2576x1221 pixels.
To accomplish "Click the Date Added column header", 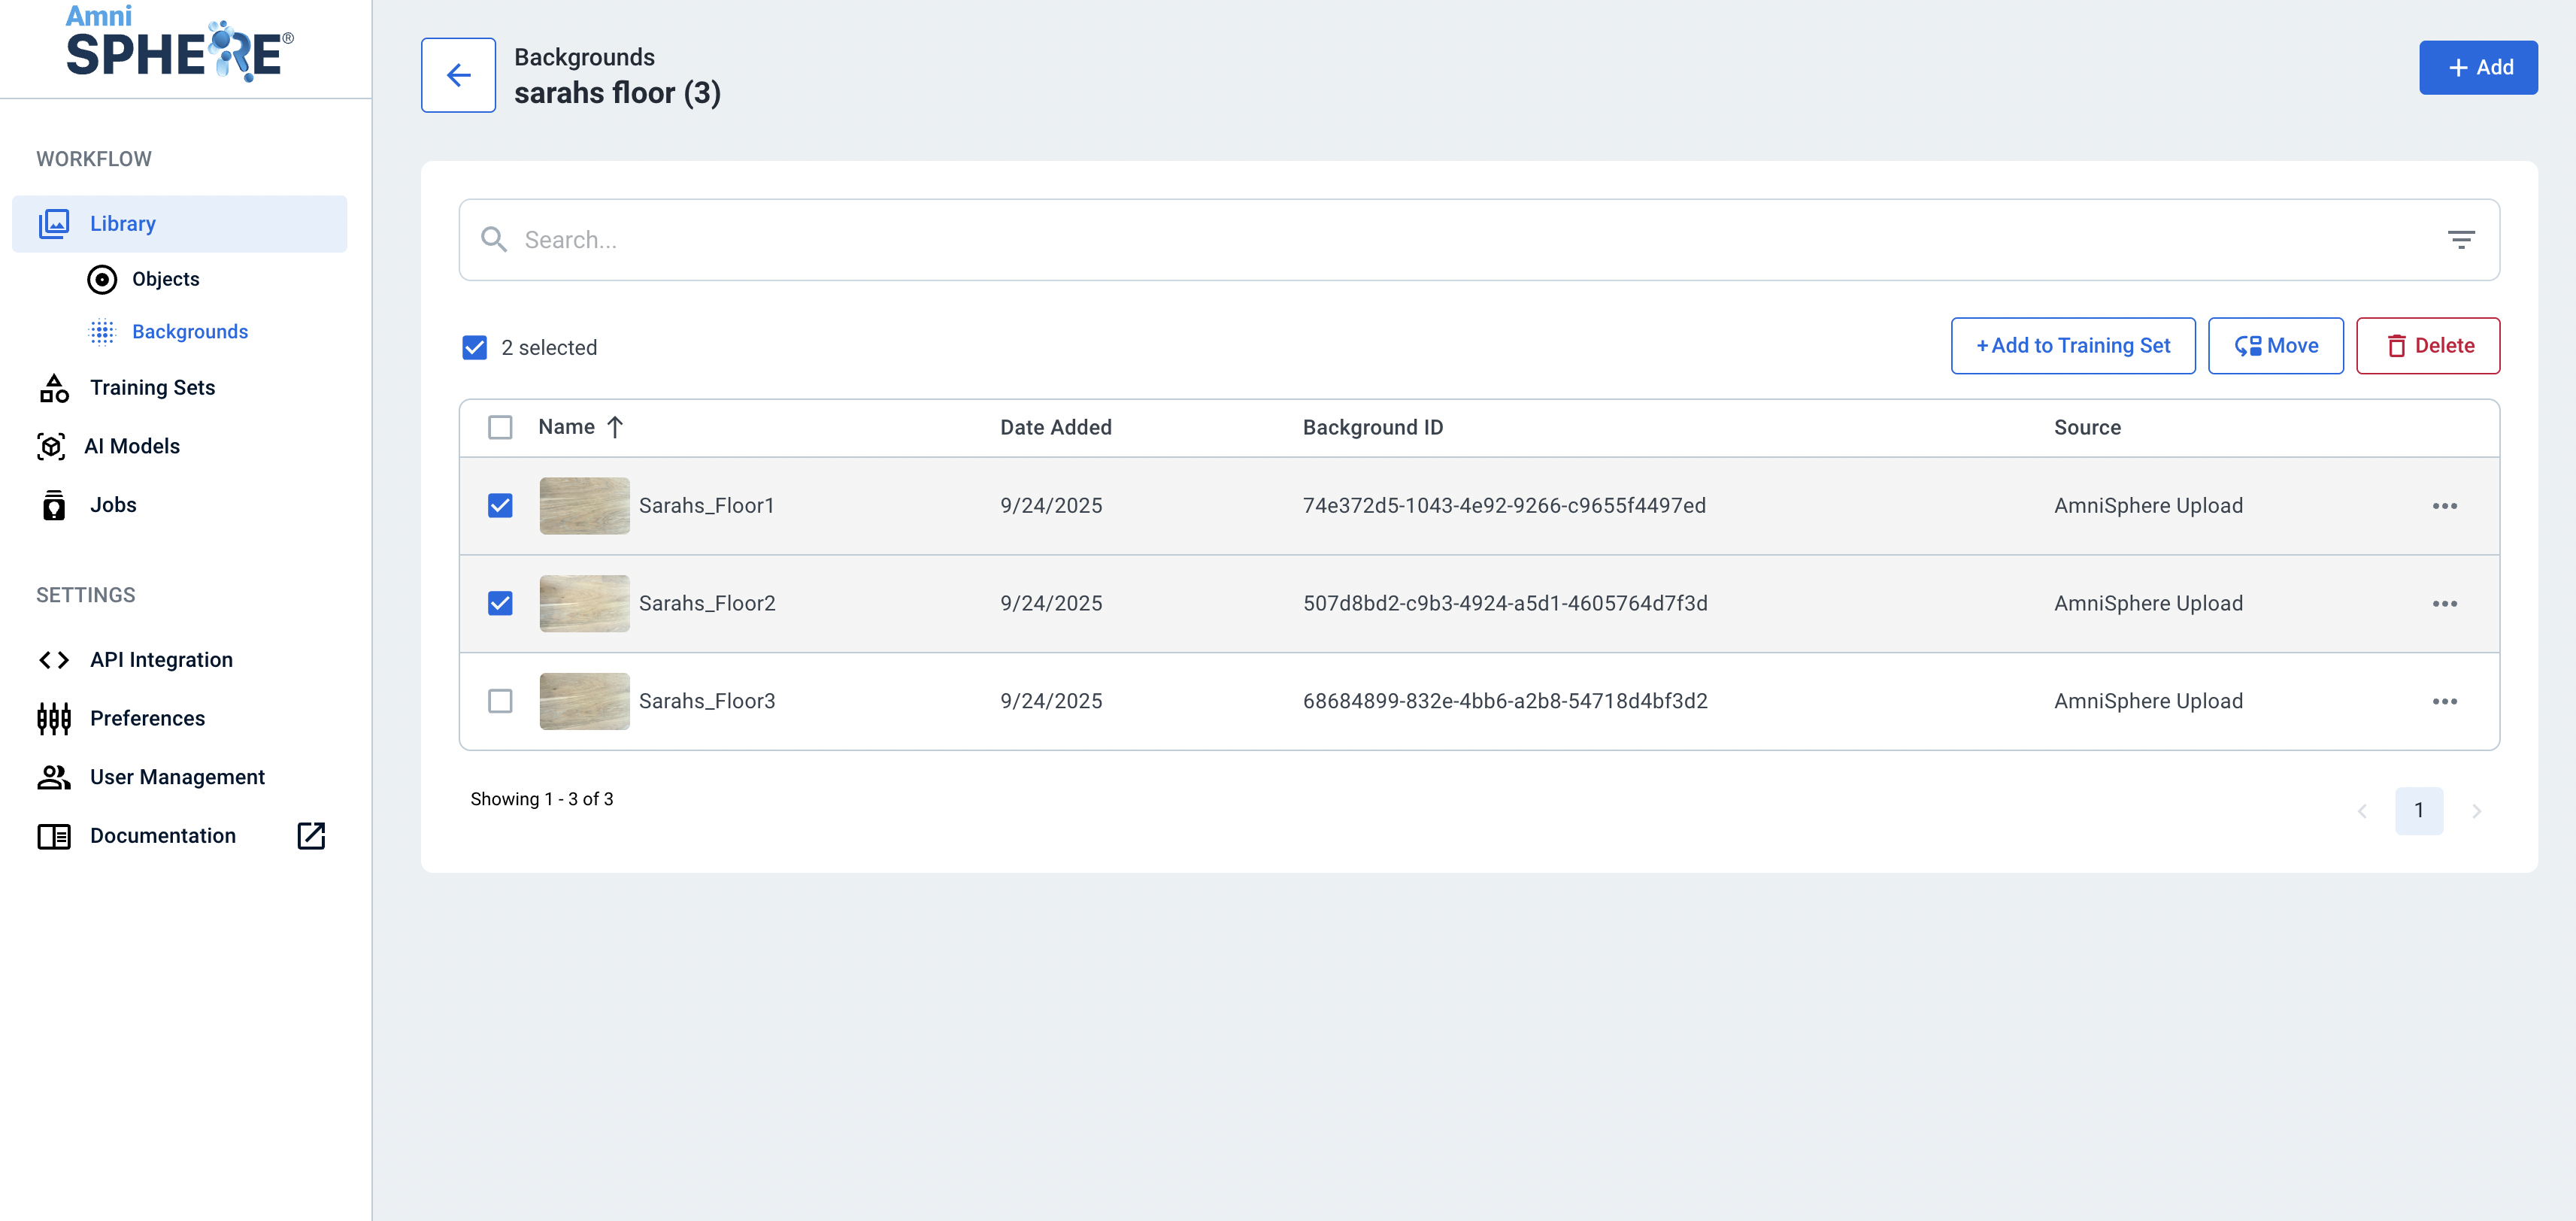I will (x=1056, y=428).
